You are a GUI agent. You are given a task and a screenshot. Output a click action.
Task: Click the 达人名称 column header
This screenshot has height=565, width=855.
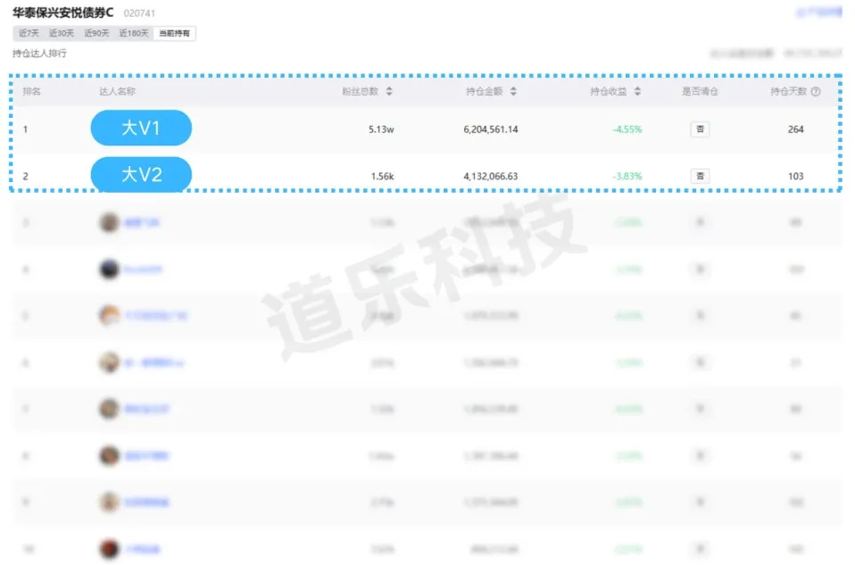[117, 92]
